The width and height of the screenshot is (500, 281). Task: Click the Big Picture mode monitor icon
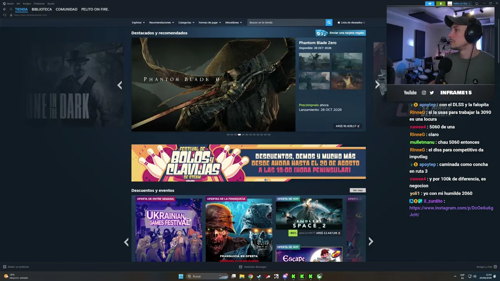click(477, 4)
